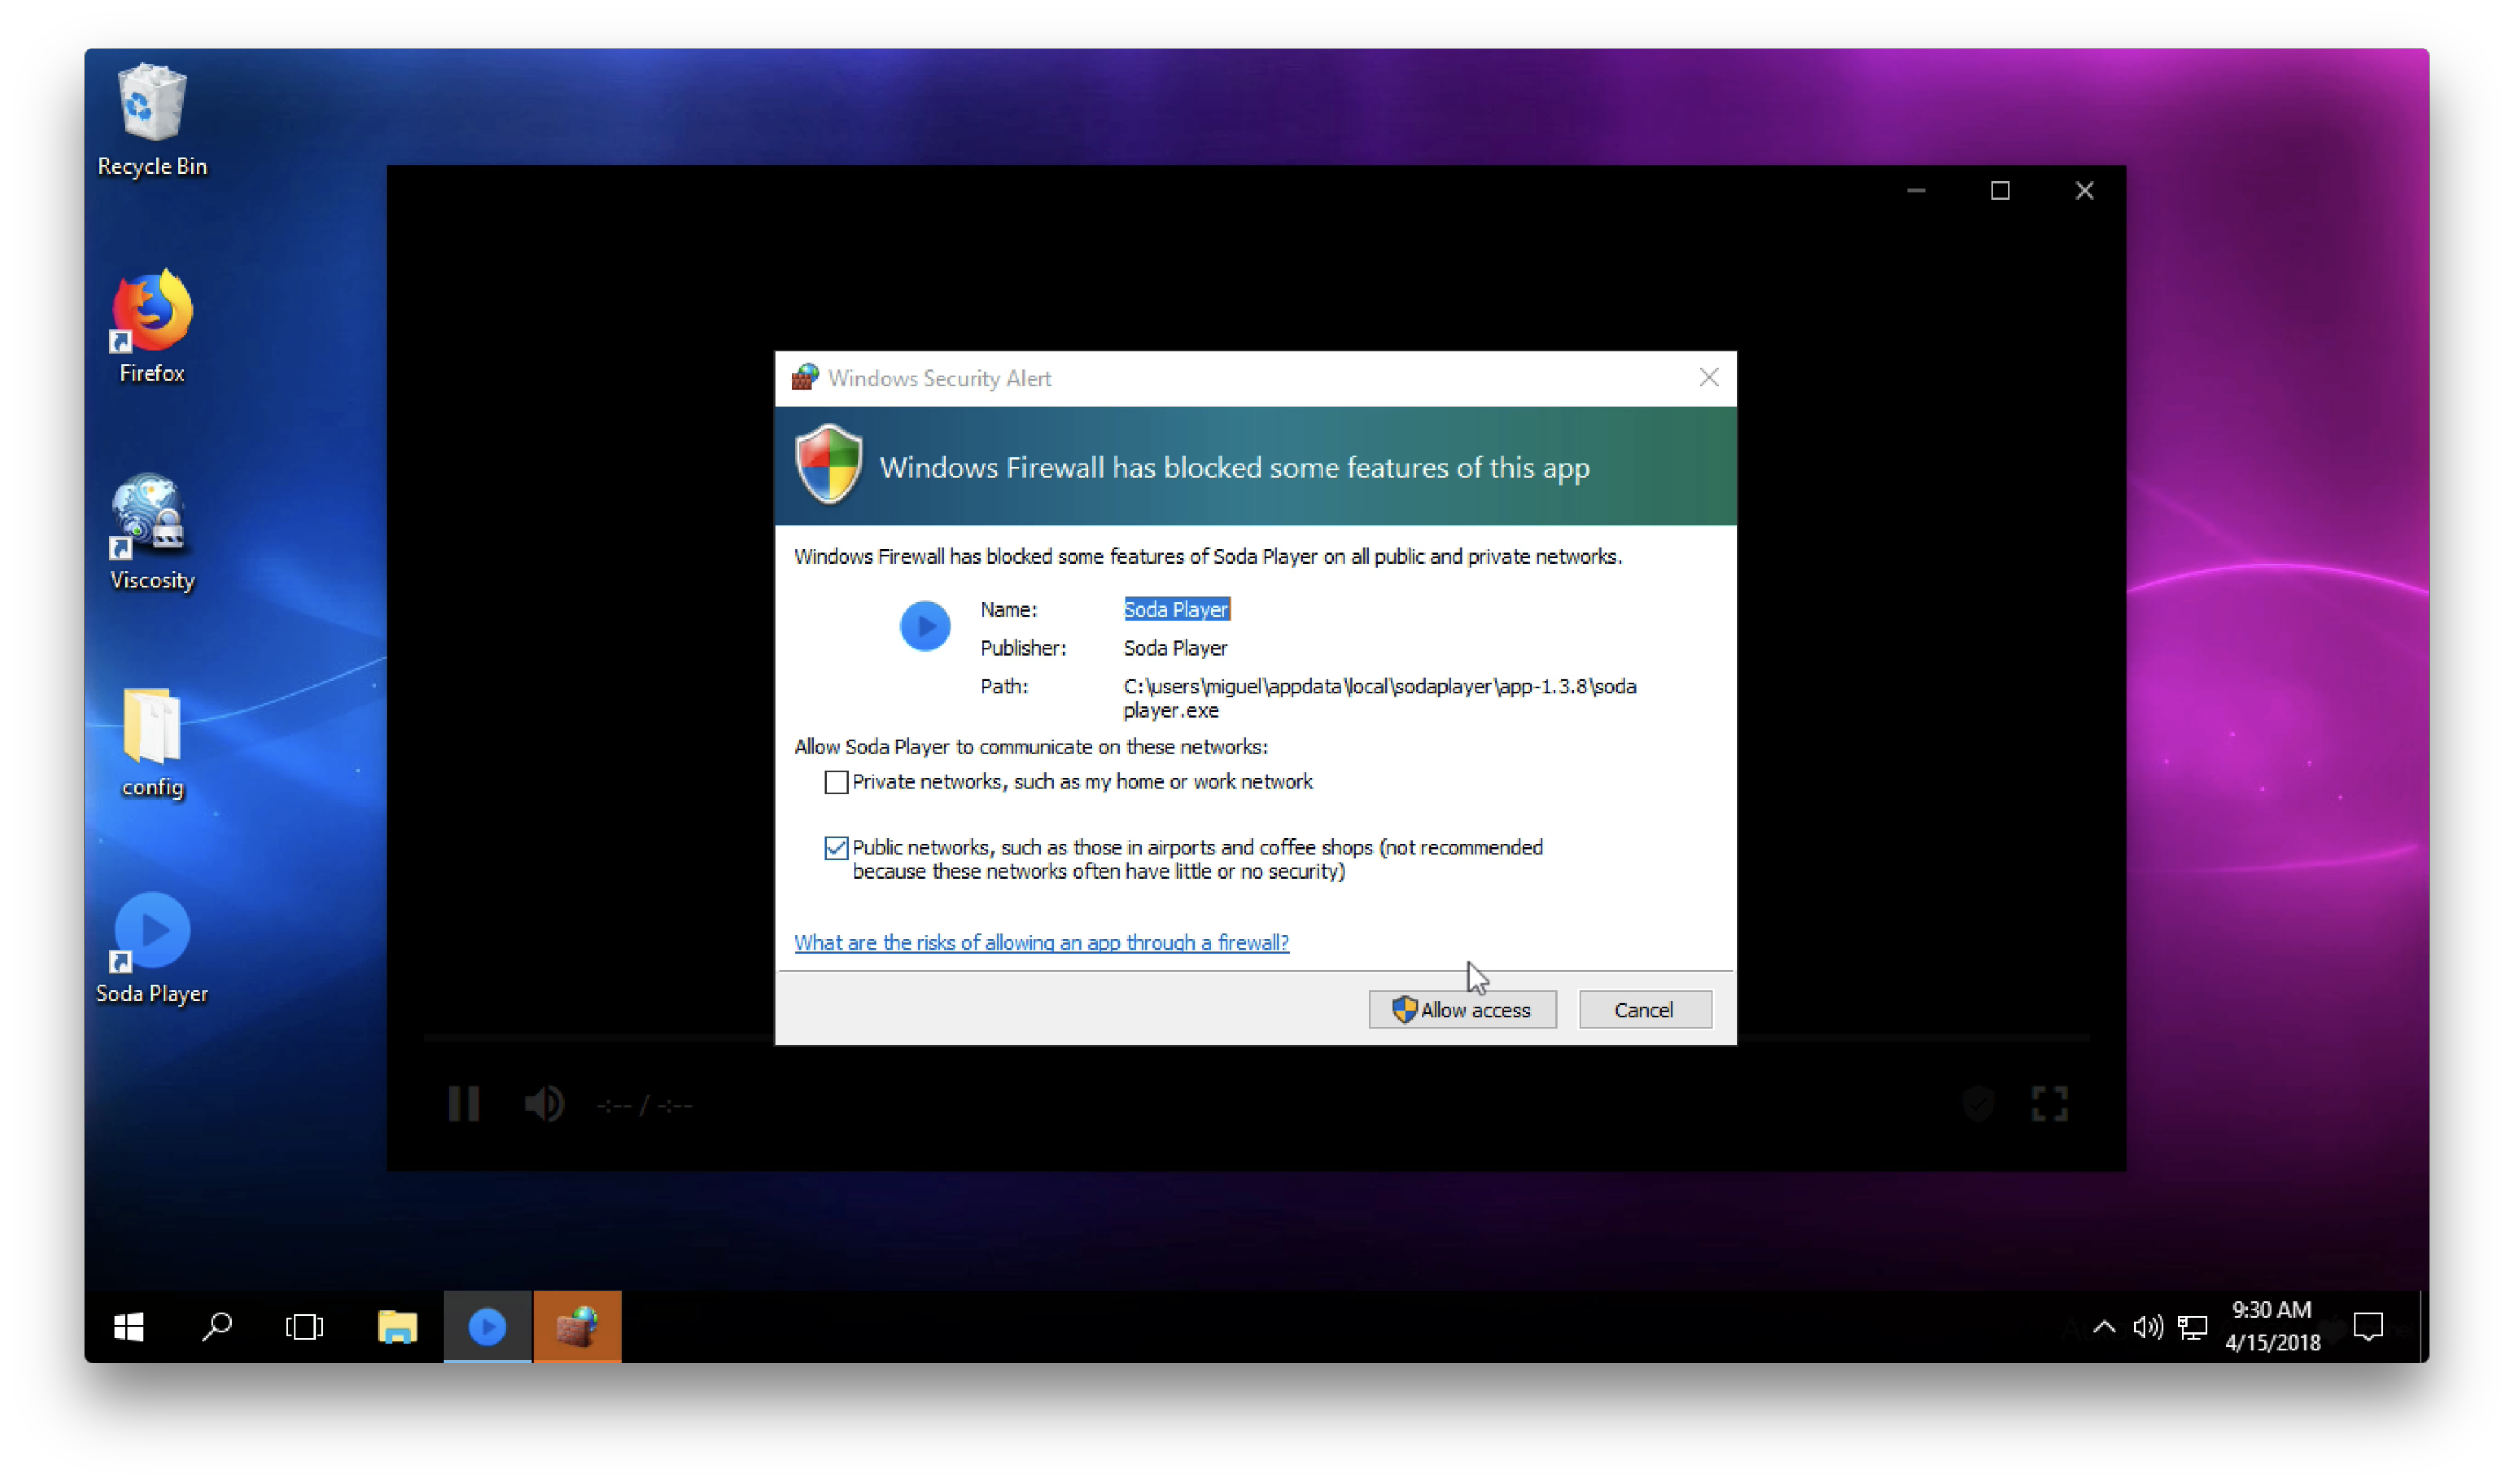This screenshot has height=1484, width=2514.
Task: Click the Windows Security Alert title icon
Action: coord(805,378)
